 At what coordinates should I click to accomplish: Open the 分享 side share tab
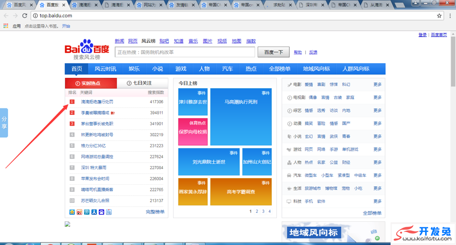click(x=4, y=123)
